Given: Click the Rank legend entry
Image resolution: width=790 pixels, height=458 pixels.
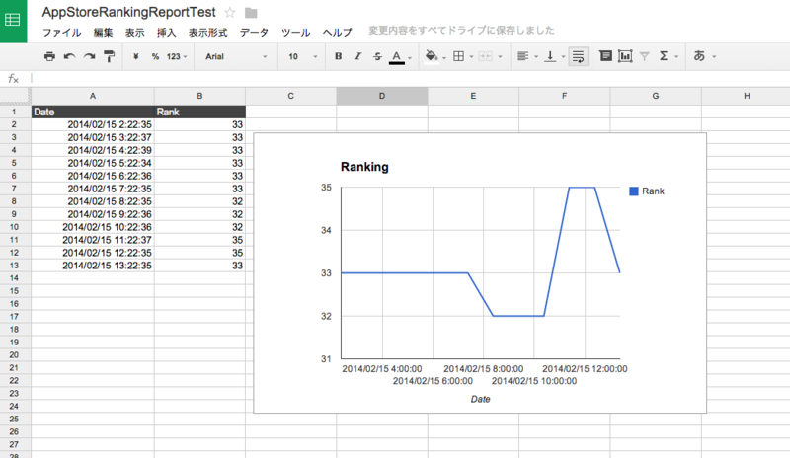Looking at the screenshot, I should 647,191.
